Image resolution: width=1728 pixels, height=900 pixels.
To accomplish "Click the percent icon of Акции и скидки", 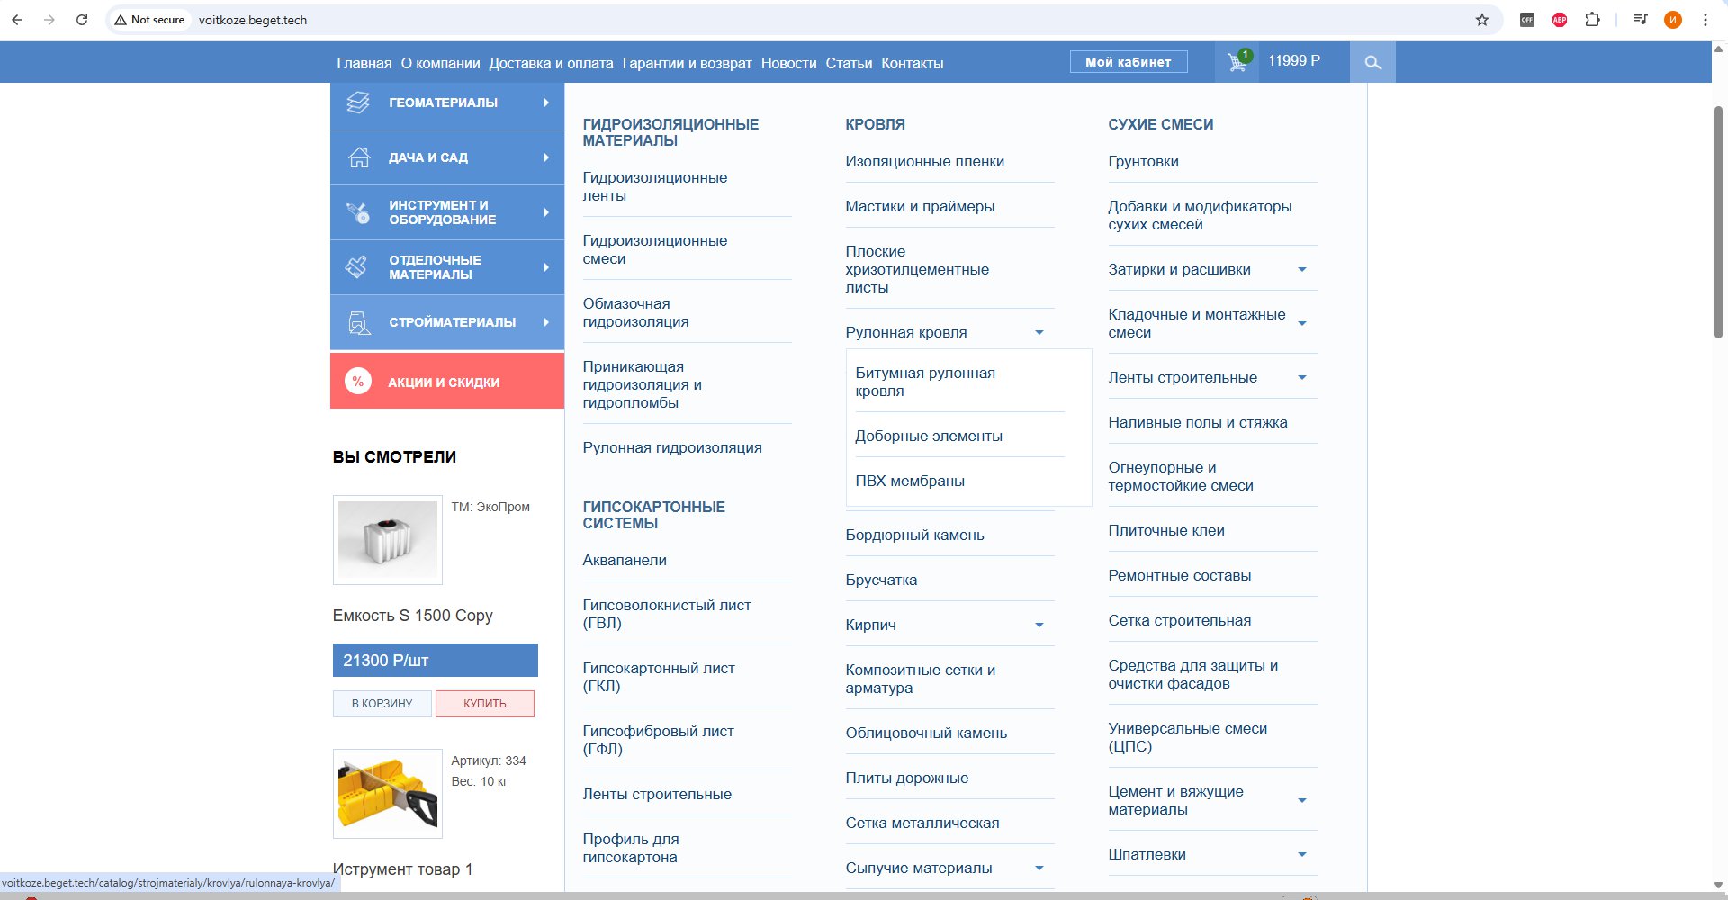I will 358,382.
